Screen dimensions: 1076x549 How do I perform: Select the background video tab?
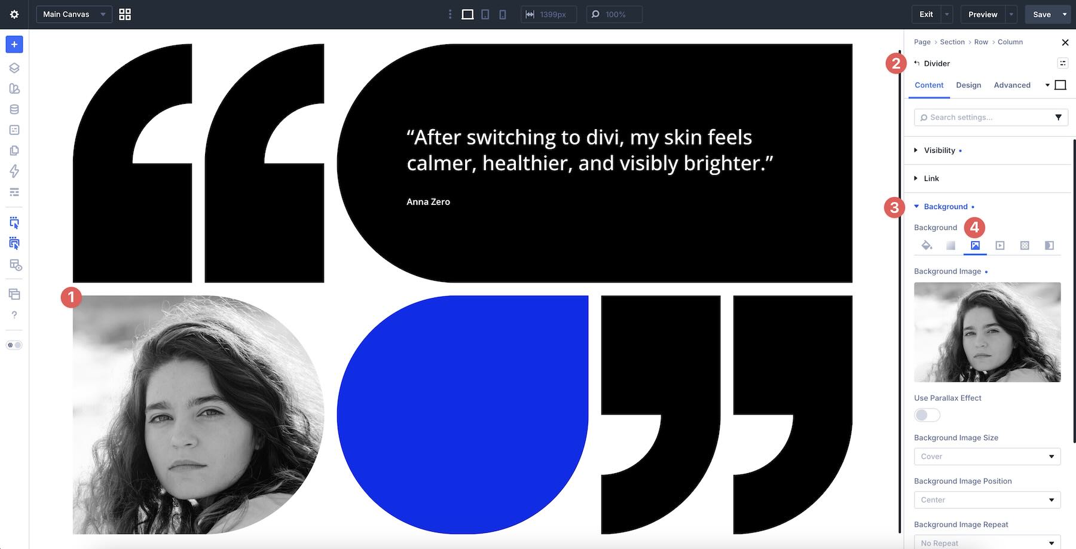click(1000, 246)
